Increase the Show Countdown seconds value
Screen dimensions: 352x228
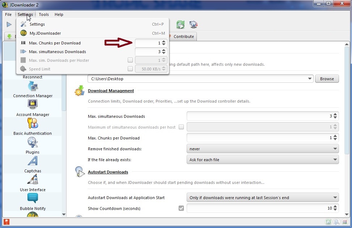335,207
